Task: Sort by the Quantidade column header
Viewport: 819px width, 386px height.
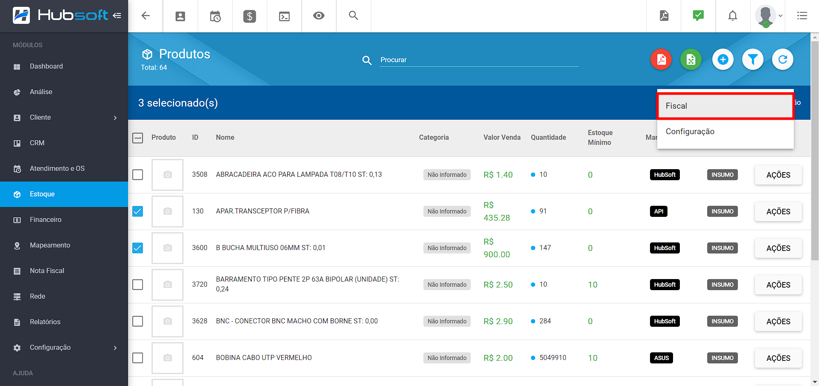Action: click(548, 138)
